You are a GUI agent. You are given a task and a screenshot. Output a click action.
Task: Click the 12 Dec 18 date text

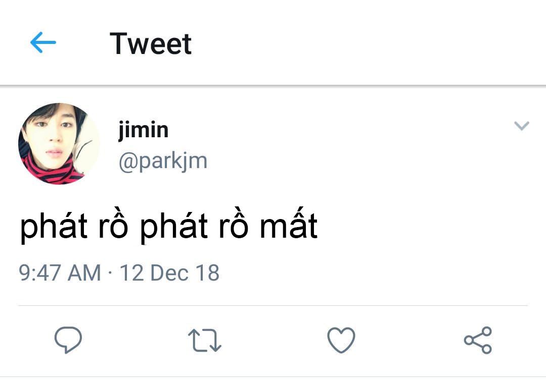(x=169, y=273)
